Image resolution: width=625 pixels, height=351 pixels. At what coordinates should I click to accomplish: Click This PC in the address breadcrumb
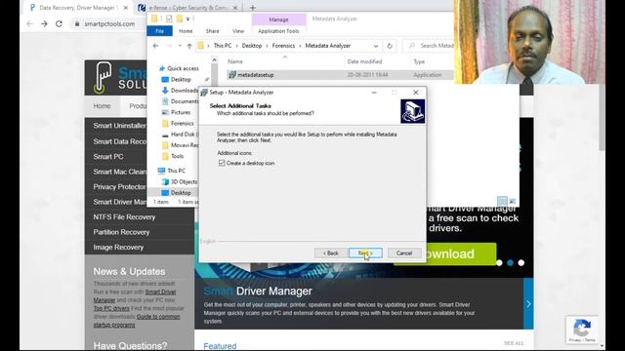(222, 46)
